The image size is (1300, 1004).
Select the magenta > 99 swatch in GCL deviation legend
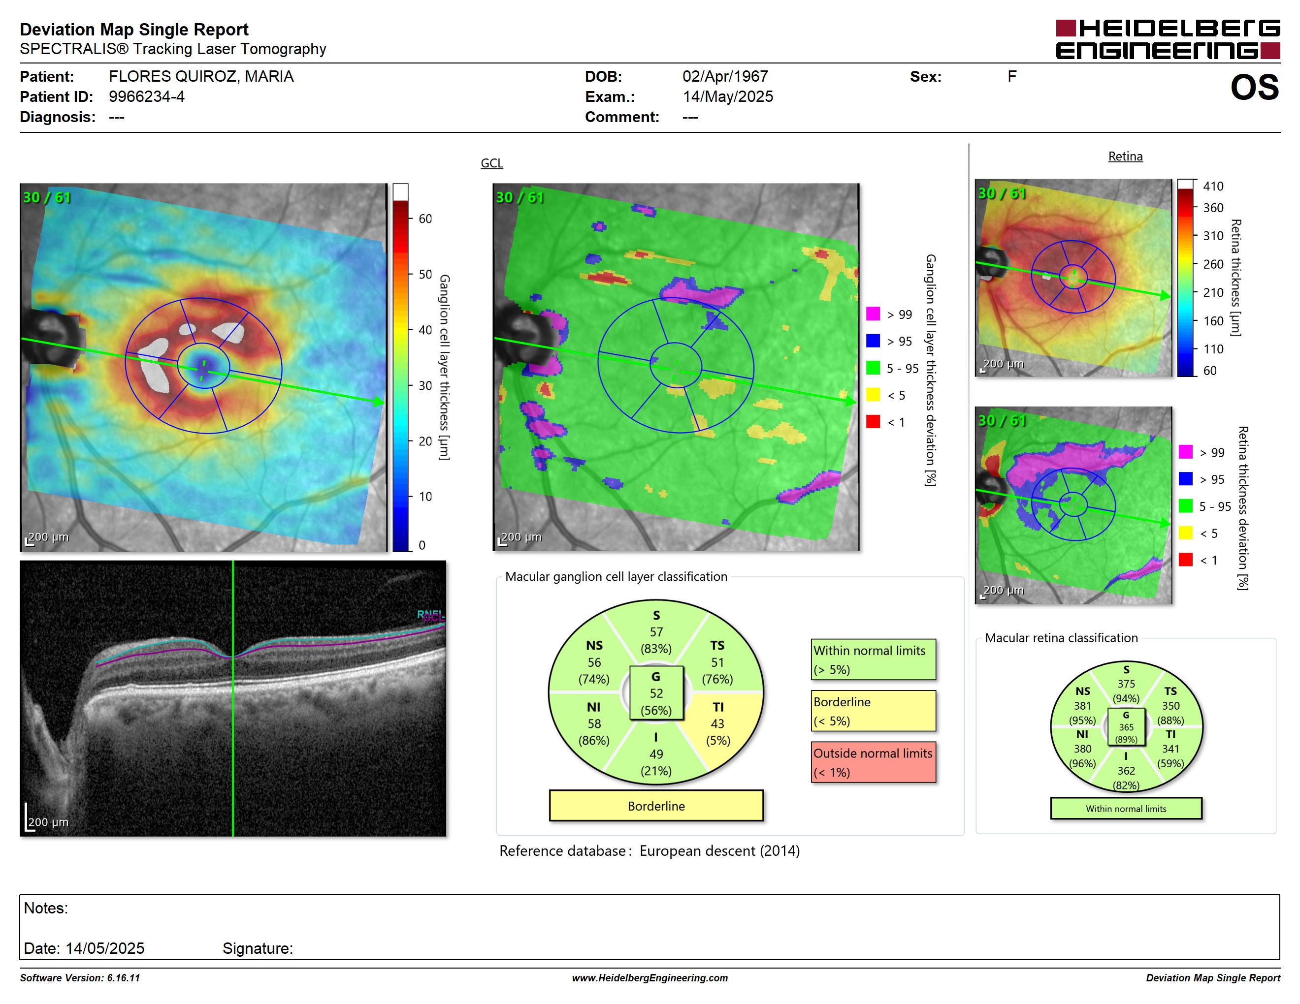873,314
